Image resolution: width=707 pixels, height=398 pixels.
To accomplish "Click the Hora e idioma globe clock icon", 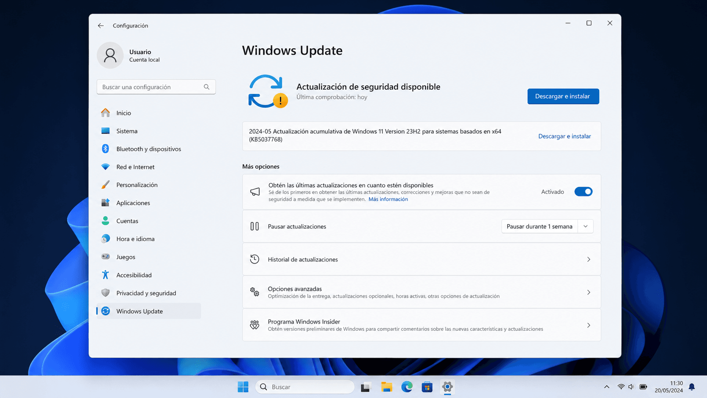I will [105, 239].
